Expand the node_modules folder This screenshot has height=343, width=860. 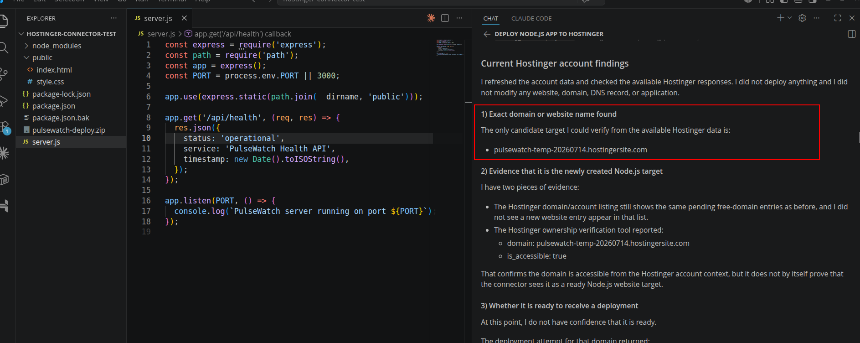[x=71, y=46]
